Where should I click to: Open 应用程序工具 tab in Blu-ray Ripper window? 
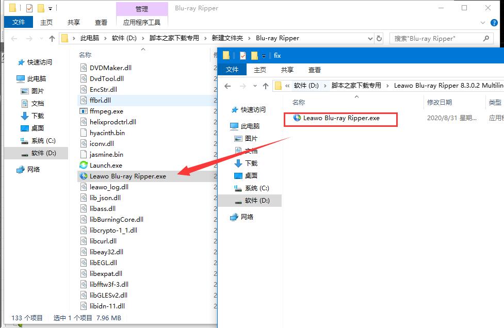[142, 22]
